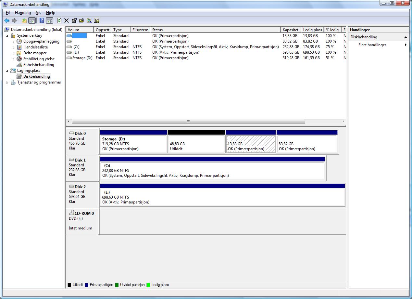Select the Enhetsbehandling device icon
This screenshot has height=299, width=412.
coord(19,65)
